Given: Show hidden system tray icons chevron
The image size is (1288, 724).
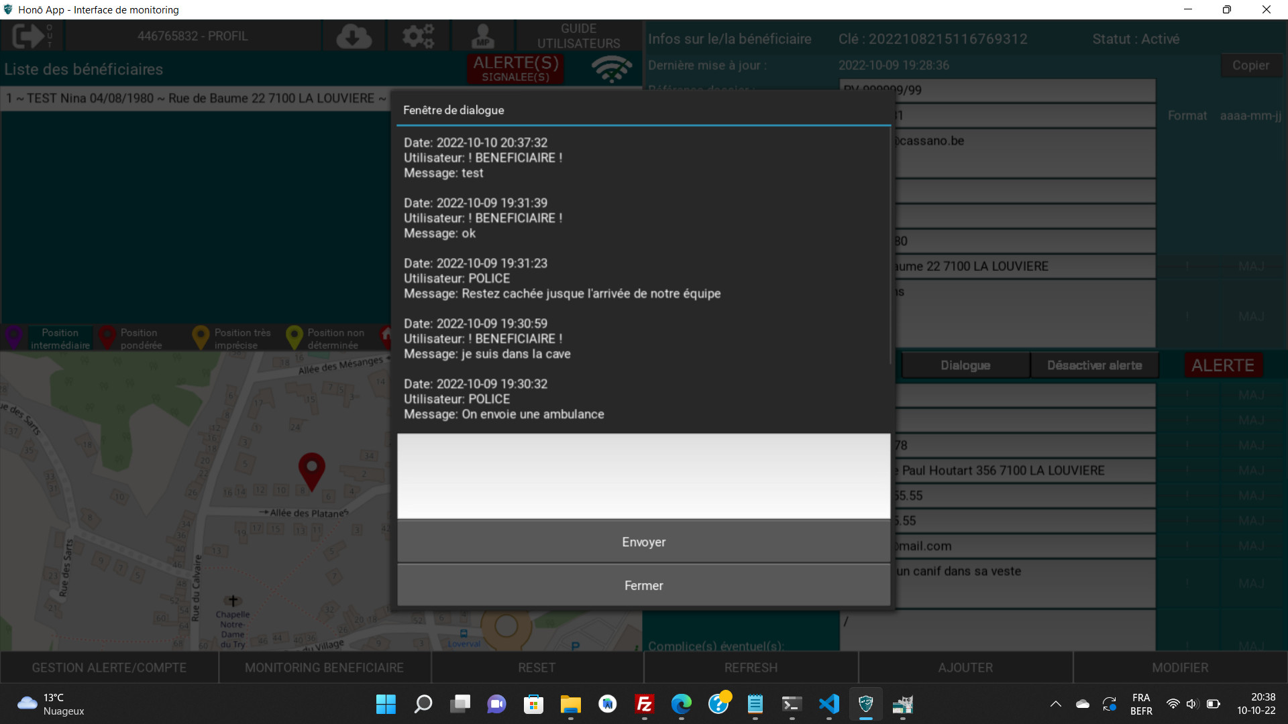Looking at the screenshot, I should (x=1055, y=704).
